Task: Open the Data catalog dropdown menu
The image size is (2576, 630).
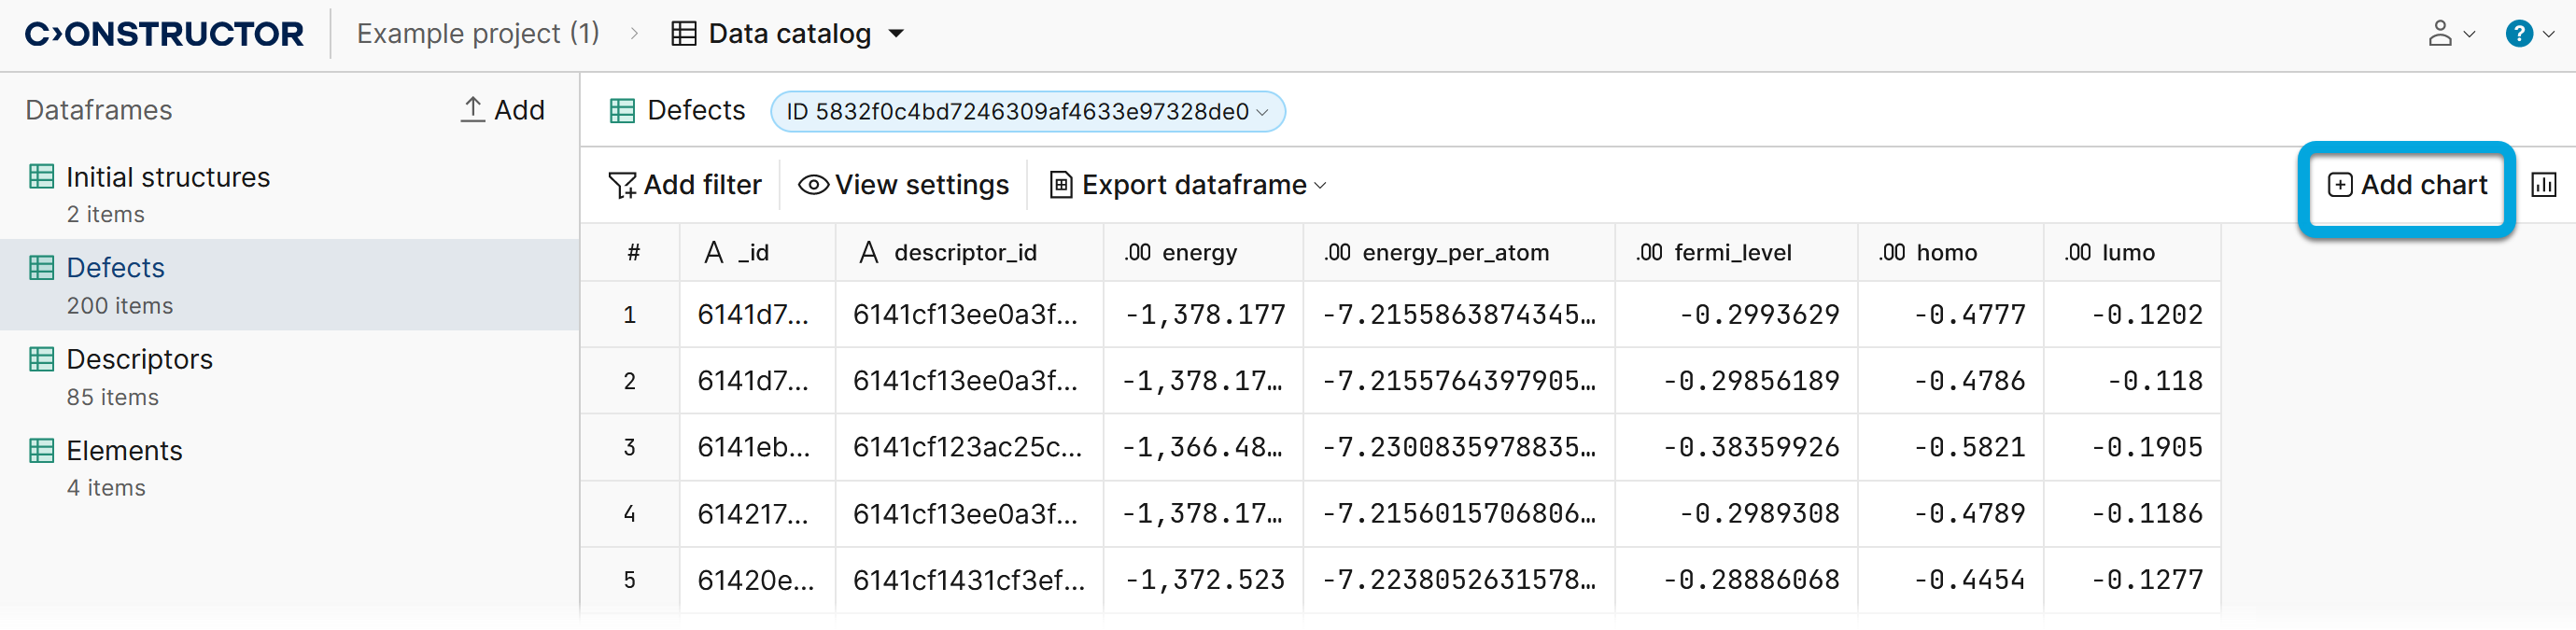Action: (788, 34)
